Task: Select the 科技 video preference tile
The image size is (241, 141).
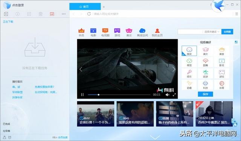Action: [x=205, y=85]
